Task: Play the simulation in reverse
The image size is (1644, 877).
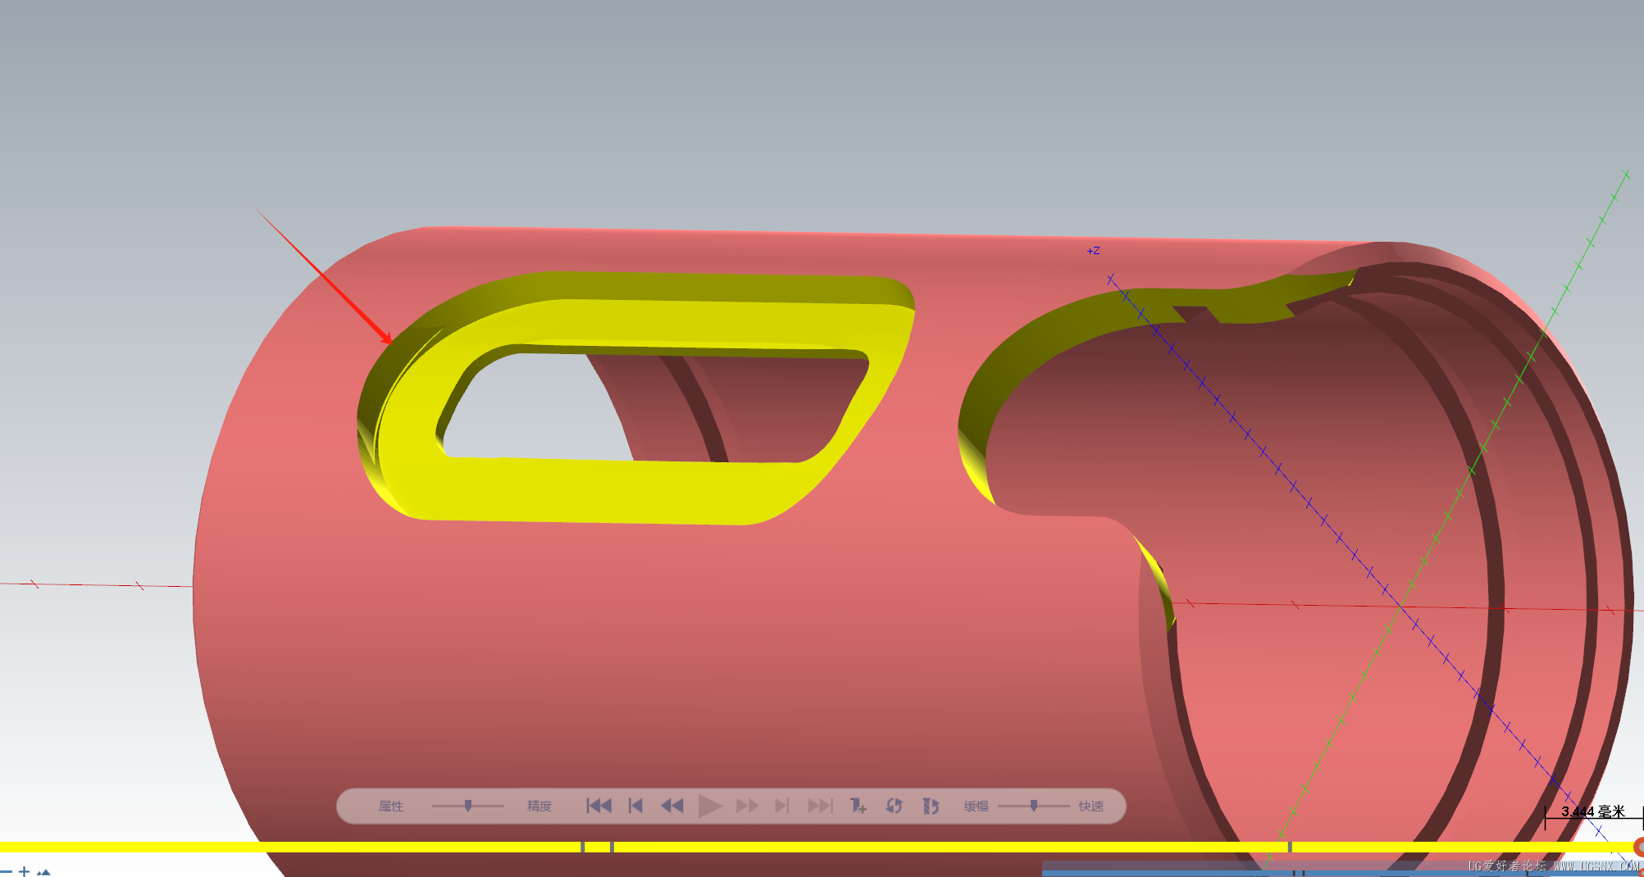Action: 672,806
